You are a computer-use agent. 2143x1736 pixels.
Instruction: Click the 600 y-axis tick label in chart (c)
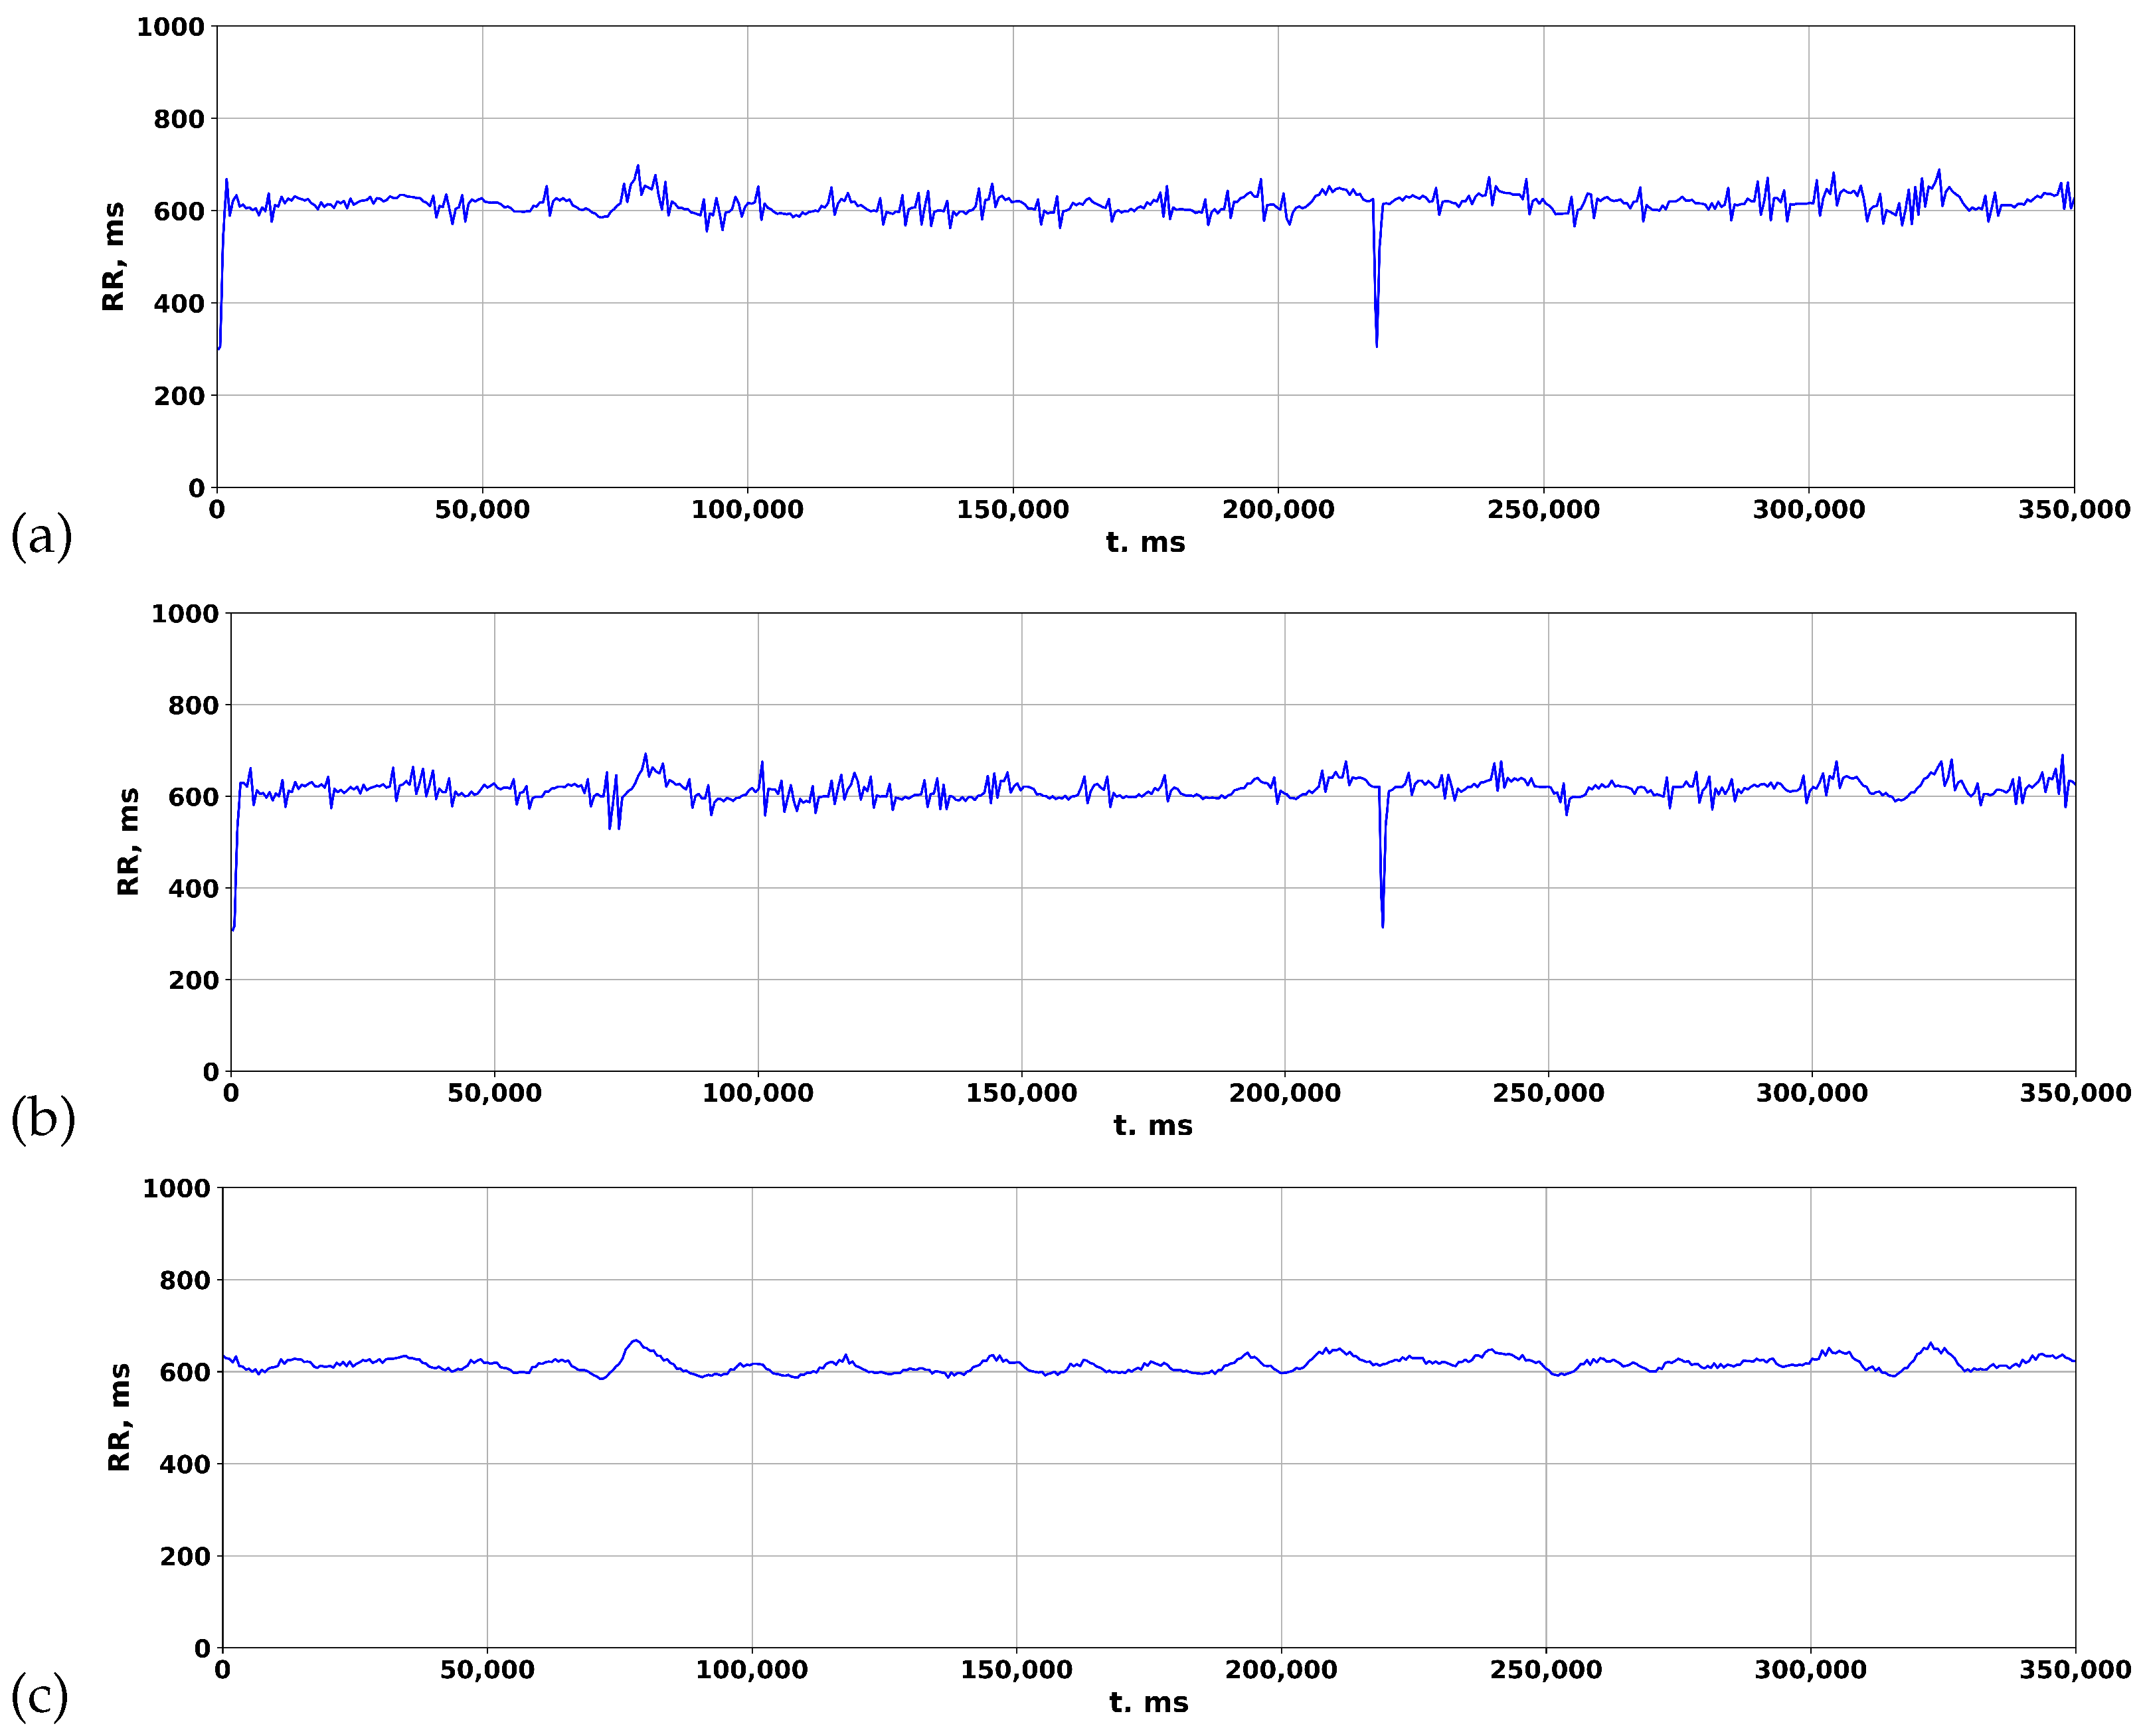click(185, 1373)
